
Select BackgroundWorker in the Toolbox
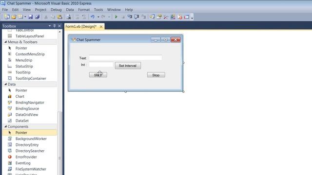point(30,139)
